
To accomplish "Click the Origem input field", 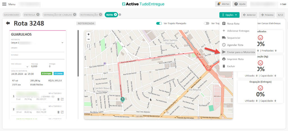I will (38, 50).
